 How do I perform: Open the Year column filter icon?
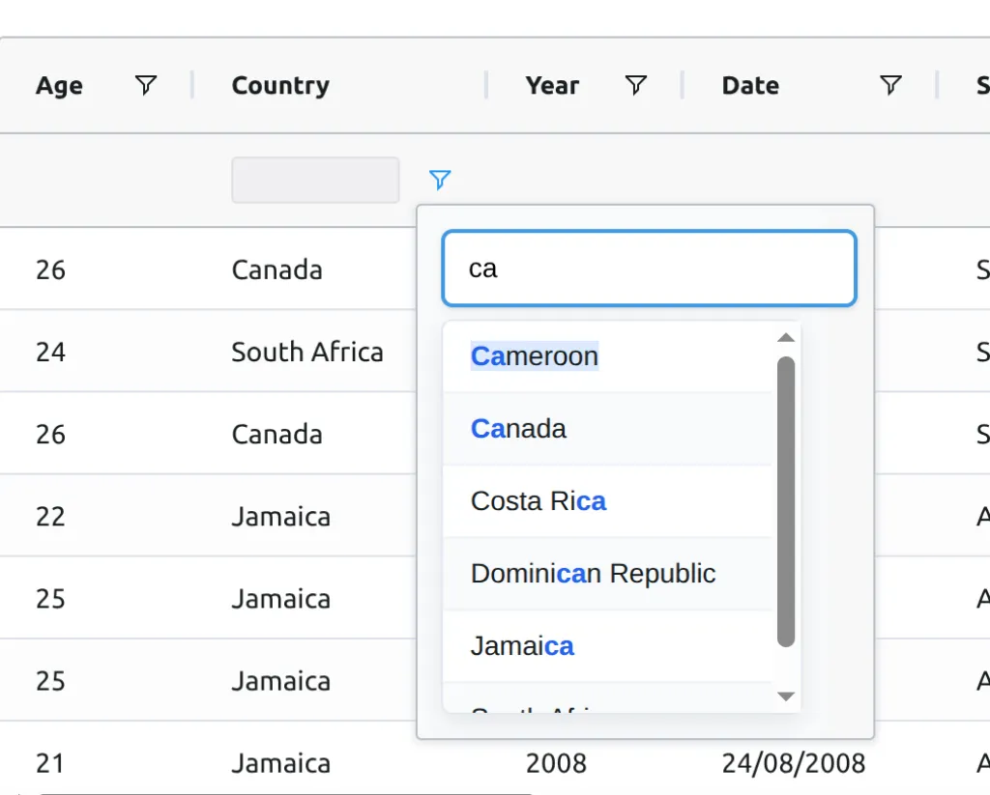[x=635, y=85]
